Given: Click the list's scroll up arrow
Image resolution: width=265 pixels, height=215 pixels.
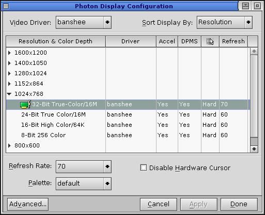Looking at the screenshot, I should coord(254,51).
